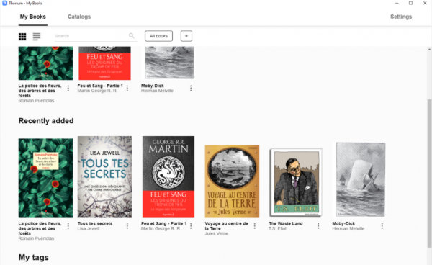This screenshot has height=265, width=432.
Task: Click the All books button
Action: point(158,36)
